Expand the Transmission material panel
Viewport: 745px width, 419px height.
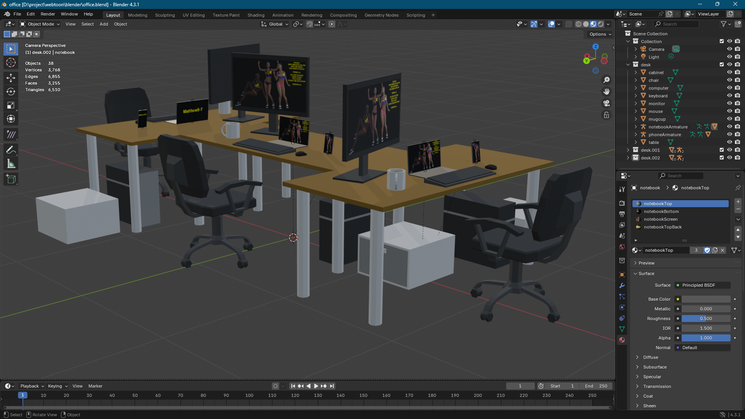pyautogui.click(x=657, y=386)
